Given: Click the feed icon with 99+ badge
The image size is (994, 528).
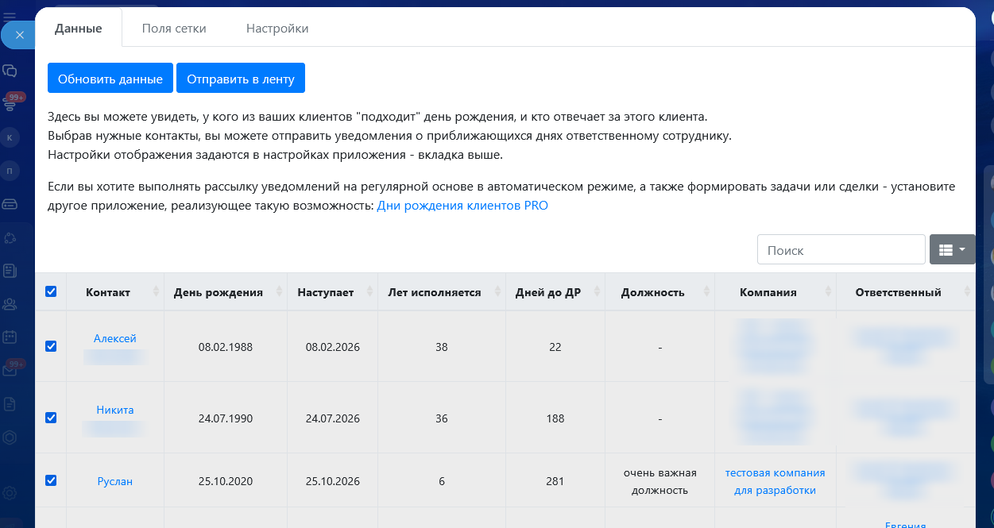Looking at the screenshot, I should point(11,102).
